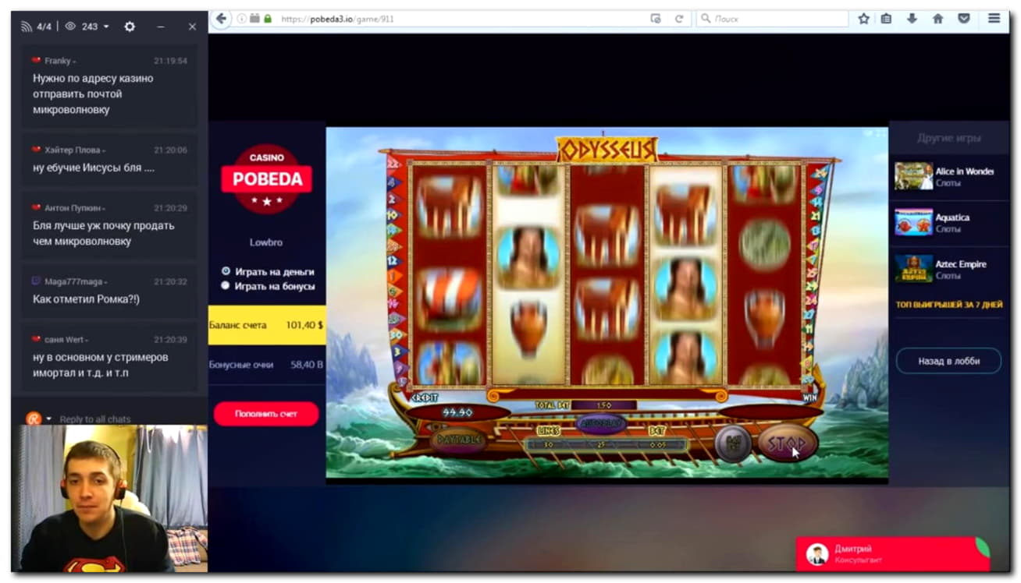Open the саня Wert username dropdown
Viewport: 1021px width, 583px height.
tap(85, 341)
